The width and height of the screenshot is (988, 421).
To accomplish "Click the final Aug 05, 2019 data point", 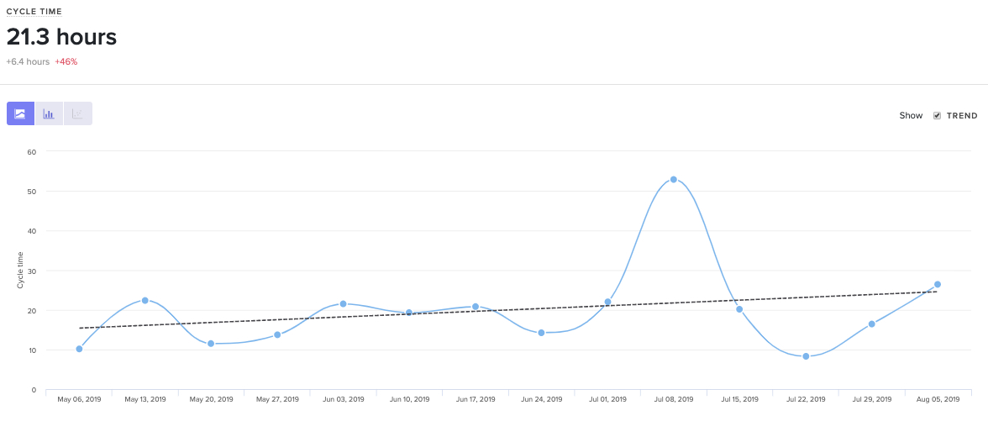I will coord(938,284).
